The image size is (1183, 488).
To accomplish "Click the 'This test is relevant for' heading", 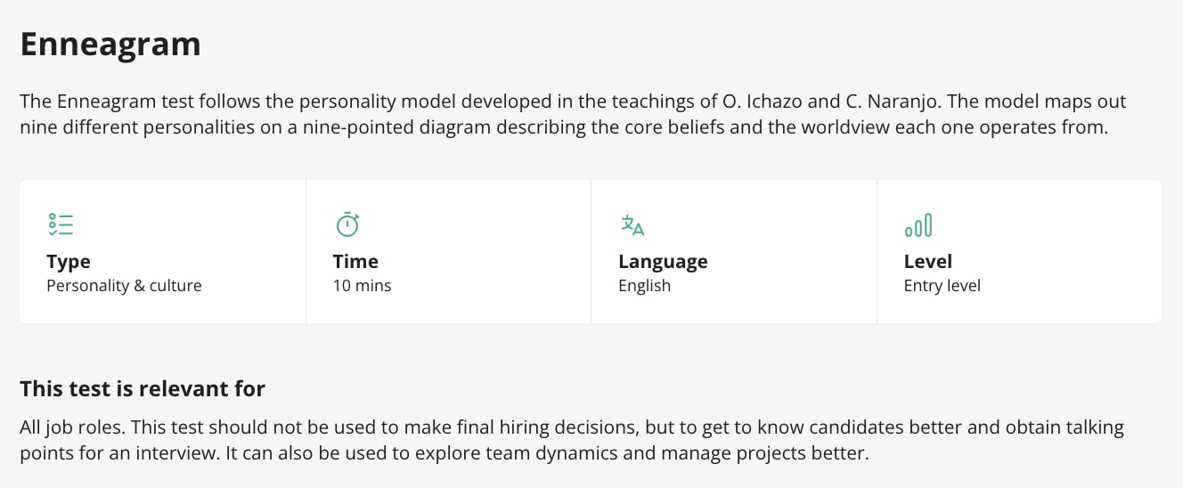I will (143, 389).
